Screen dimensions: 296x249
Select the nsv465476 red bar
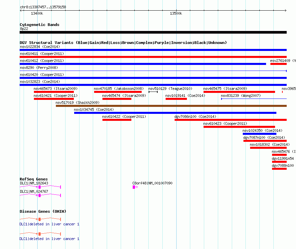click(279, 155)
